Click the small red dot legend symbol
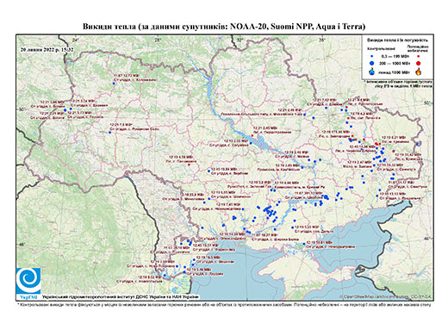The image size is (448, 317). pos(419,56)
